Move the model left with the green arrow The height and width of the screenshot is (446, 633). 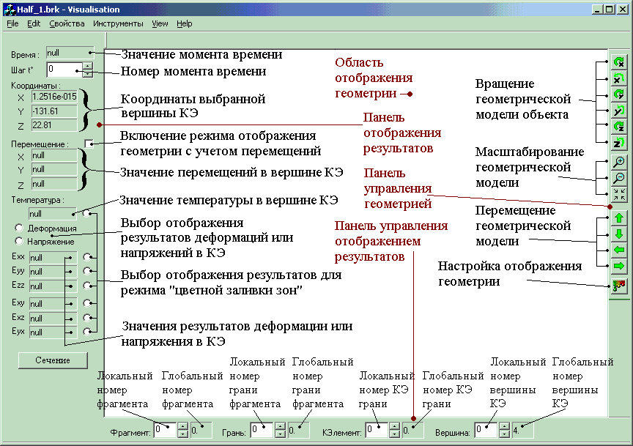[618, 250]
